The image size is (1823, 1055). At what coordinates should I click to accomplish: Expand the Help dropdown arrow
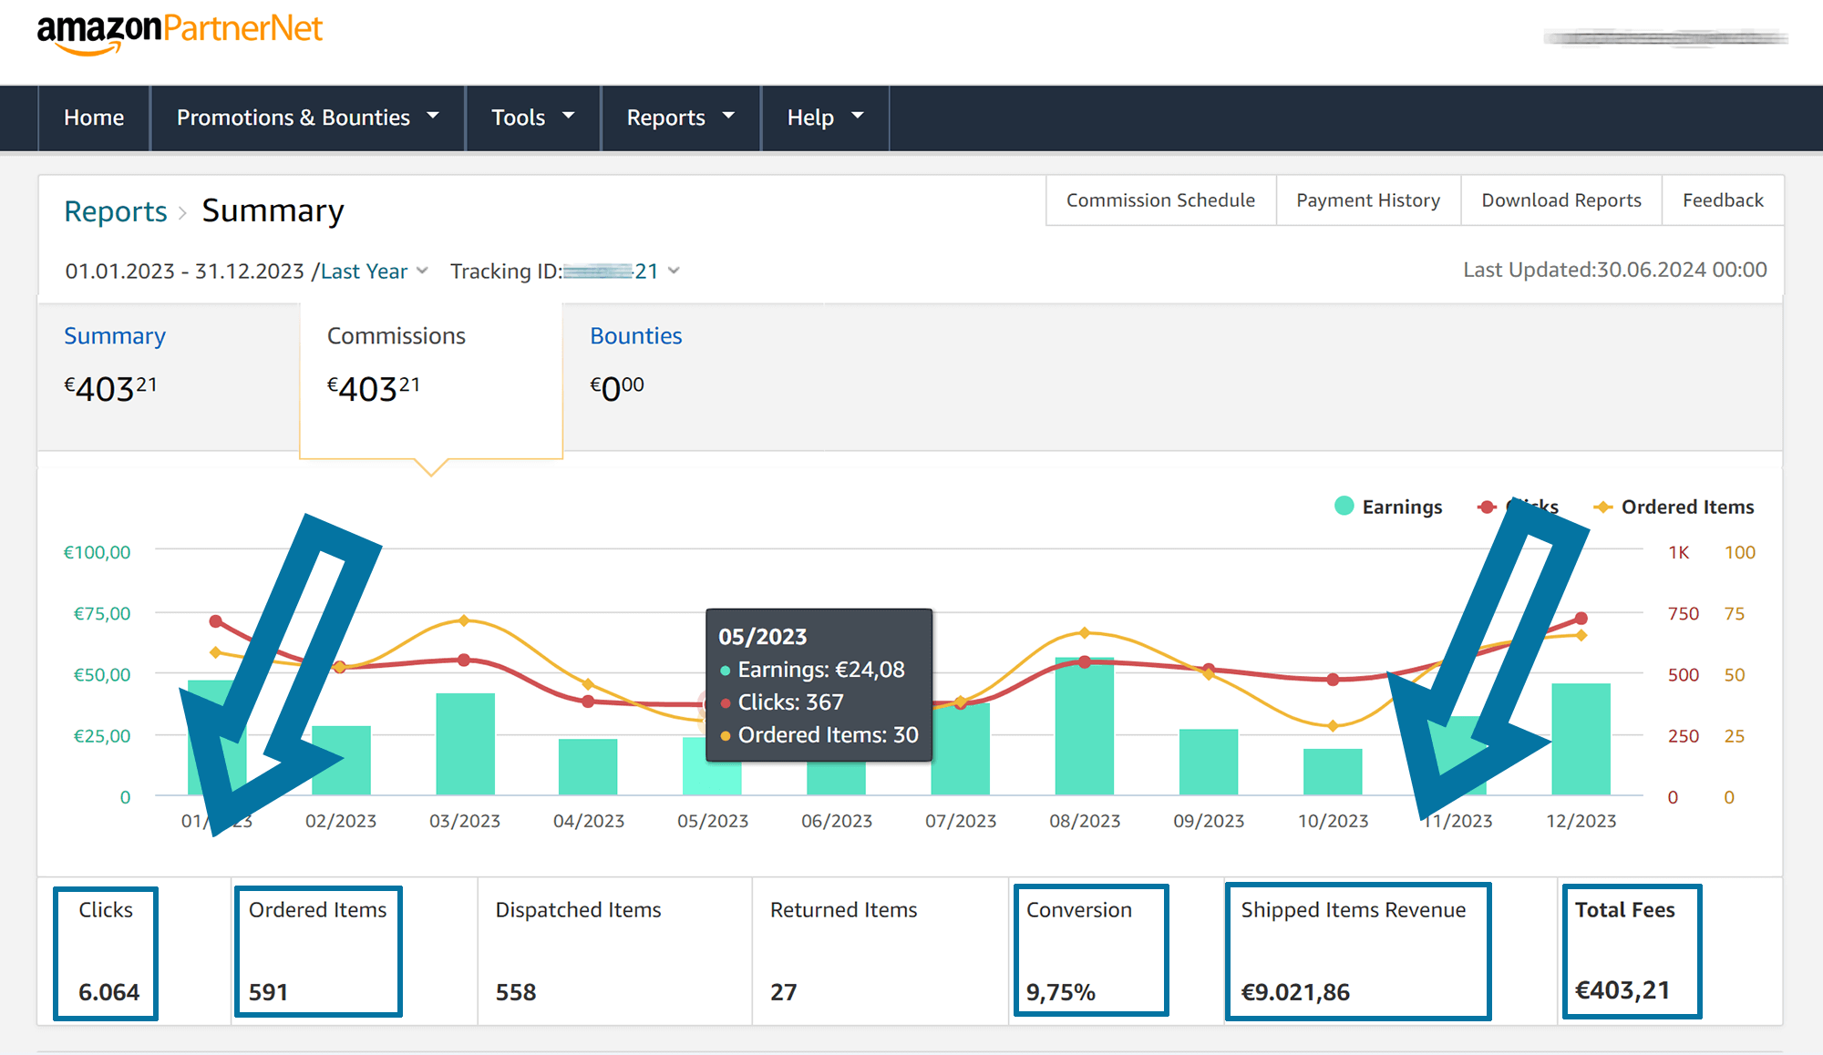pos(858,116)
